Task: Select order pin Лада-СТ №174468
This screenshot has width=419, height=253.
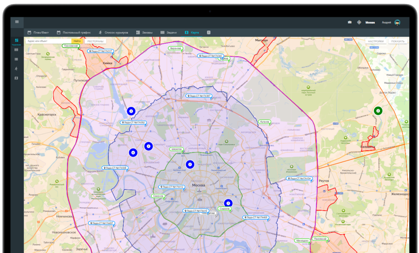Action: click(256, 218)
